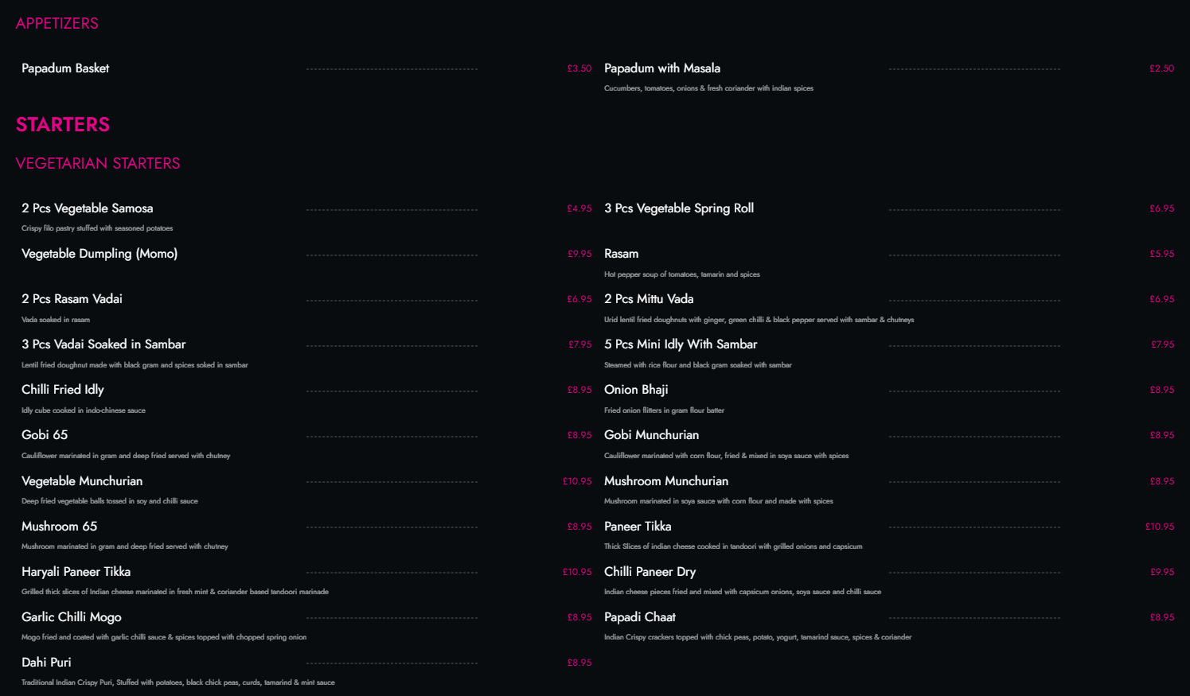Click the Gobi Munchurian title
This screenshot has height=696, width=1190.
651,435
